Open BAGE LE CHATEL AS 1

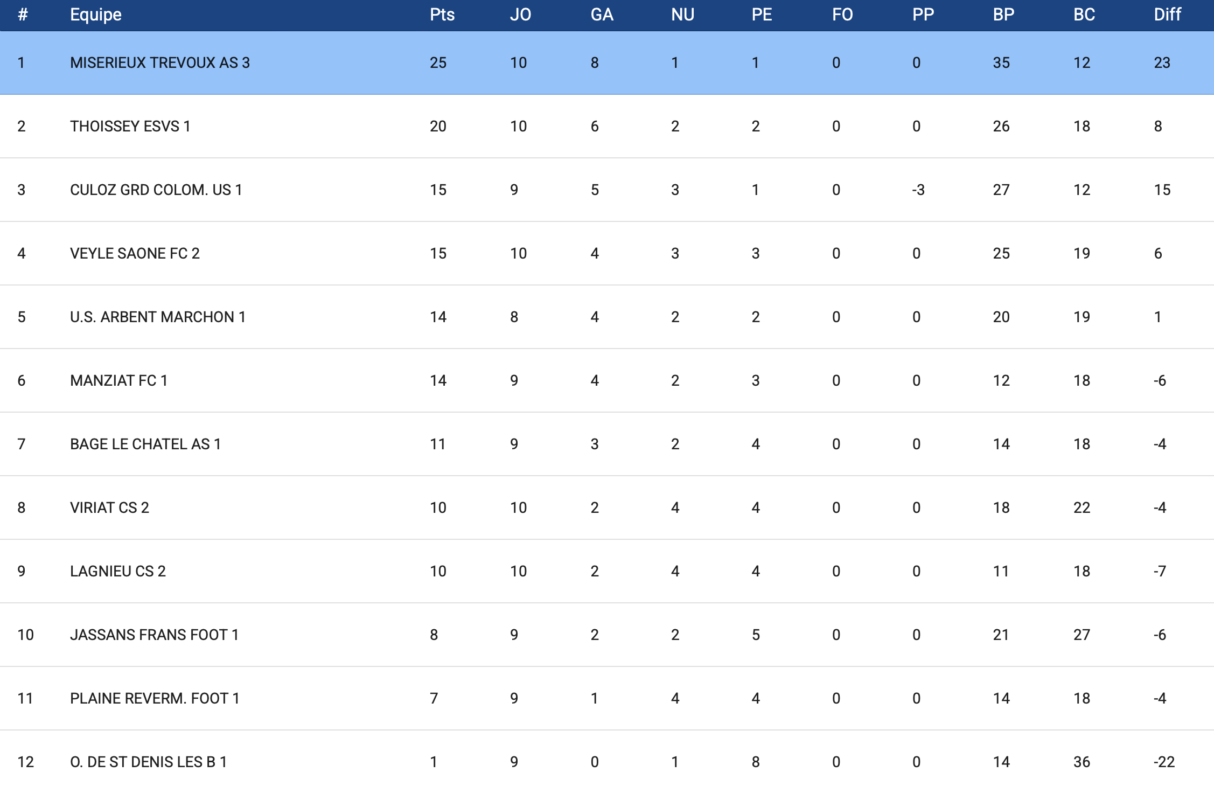145,444
